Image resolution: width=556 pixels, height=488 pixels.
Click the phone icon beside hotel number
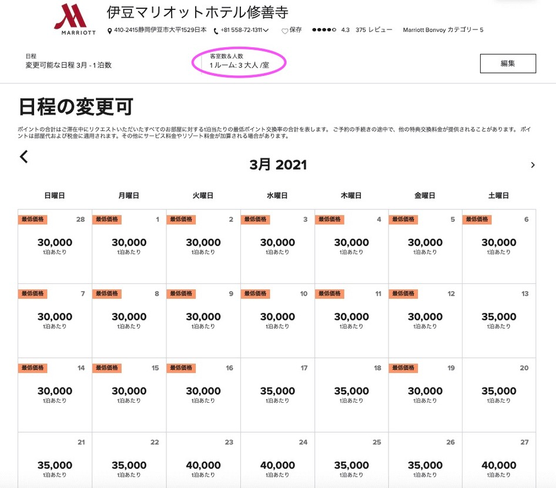click(216, 31)
